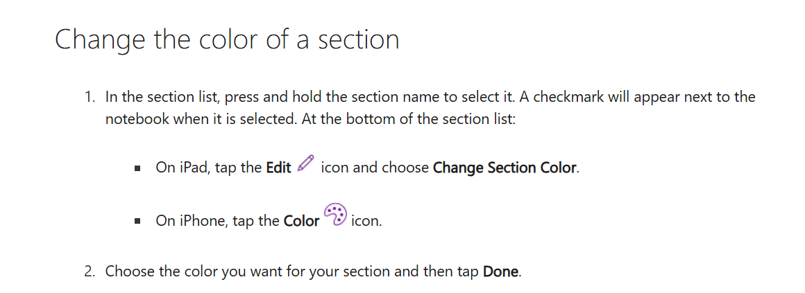805x293 pixels.
Task: Click the text On iPhone, tap the
Action: pos(218,221)
